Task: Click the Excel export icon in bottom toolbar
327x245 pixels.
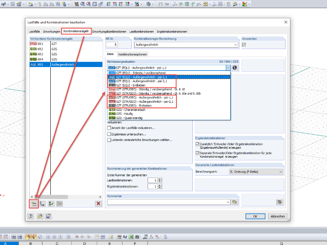Action: (x=131, y=237)
